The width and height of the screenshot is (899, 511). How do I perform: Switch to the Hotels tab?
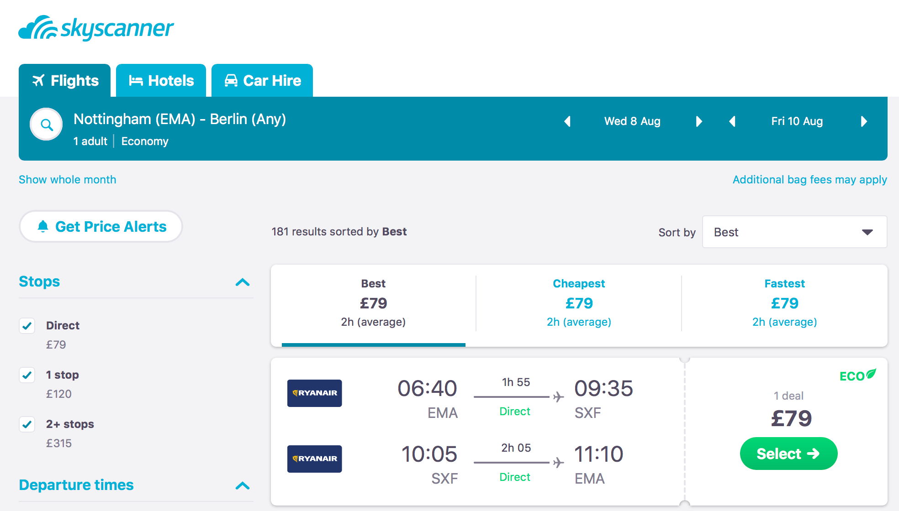[x=161, y=81]
